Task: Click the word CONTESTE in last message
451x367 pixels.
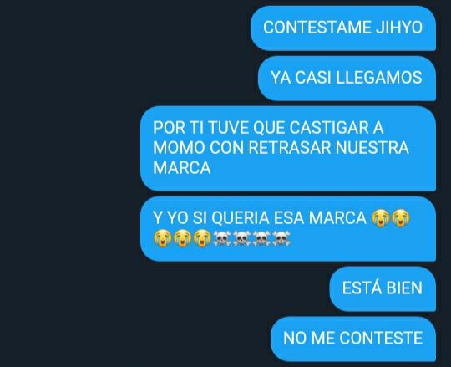Action: click(x=383, y=338)
